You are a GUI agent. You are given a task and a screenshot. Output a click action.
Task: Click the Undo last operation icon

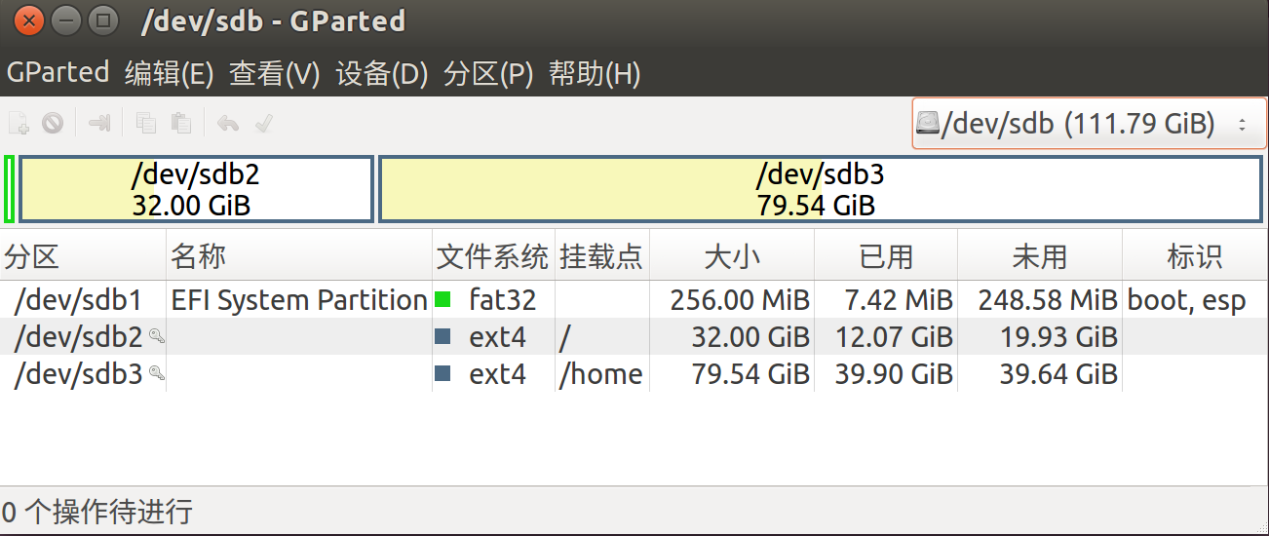[228, 124]
